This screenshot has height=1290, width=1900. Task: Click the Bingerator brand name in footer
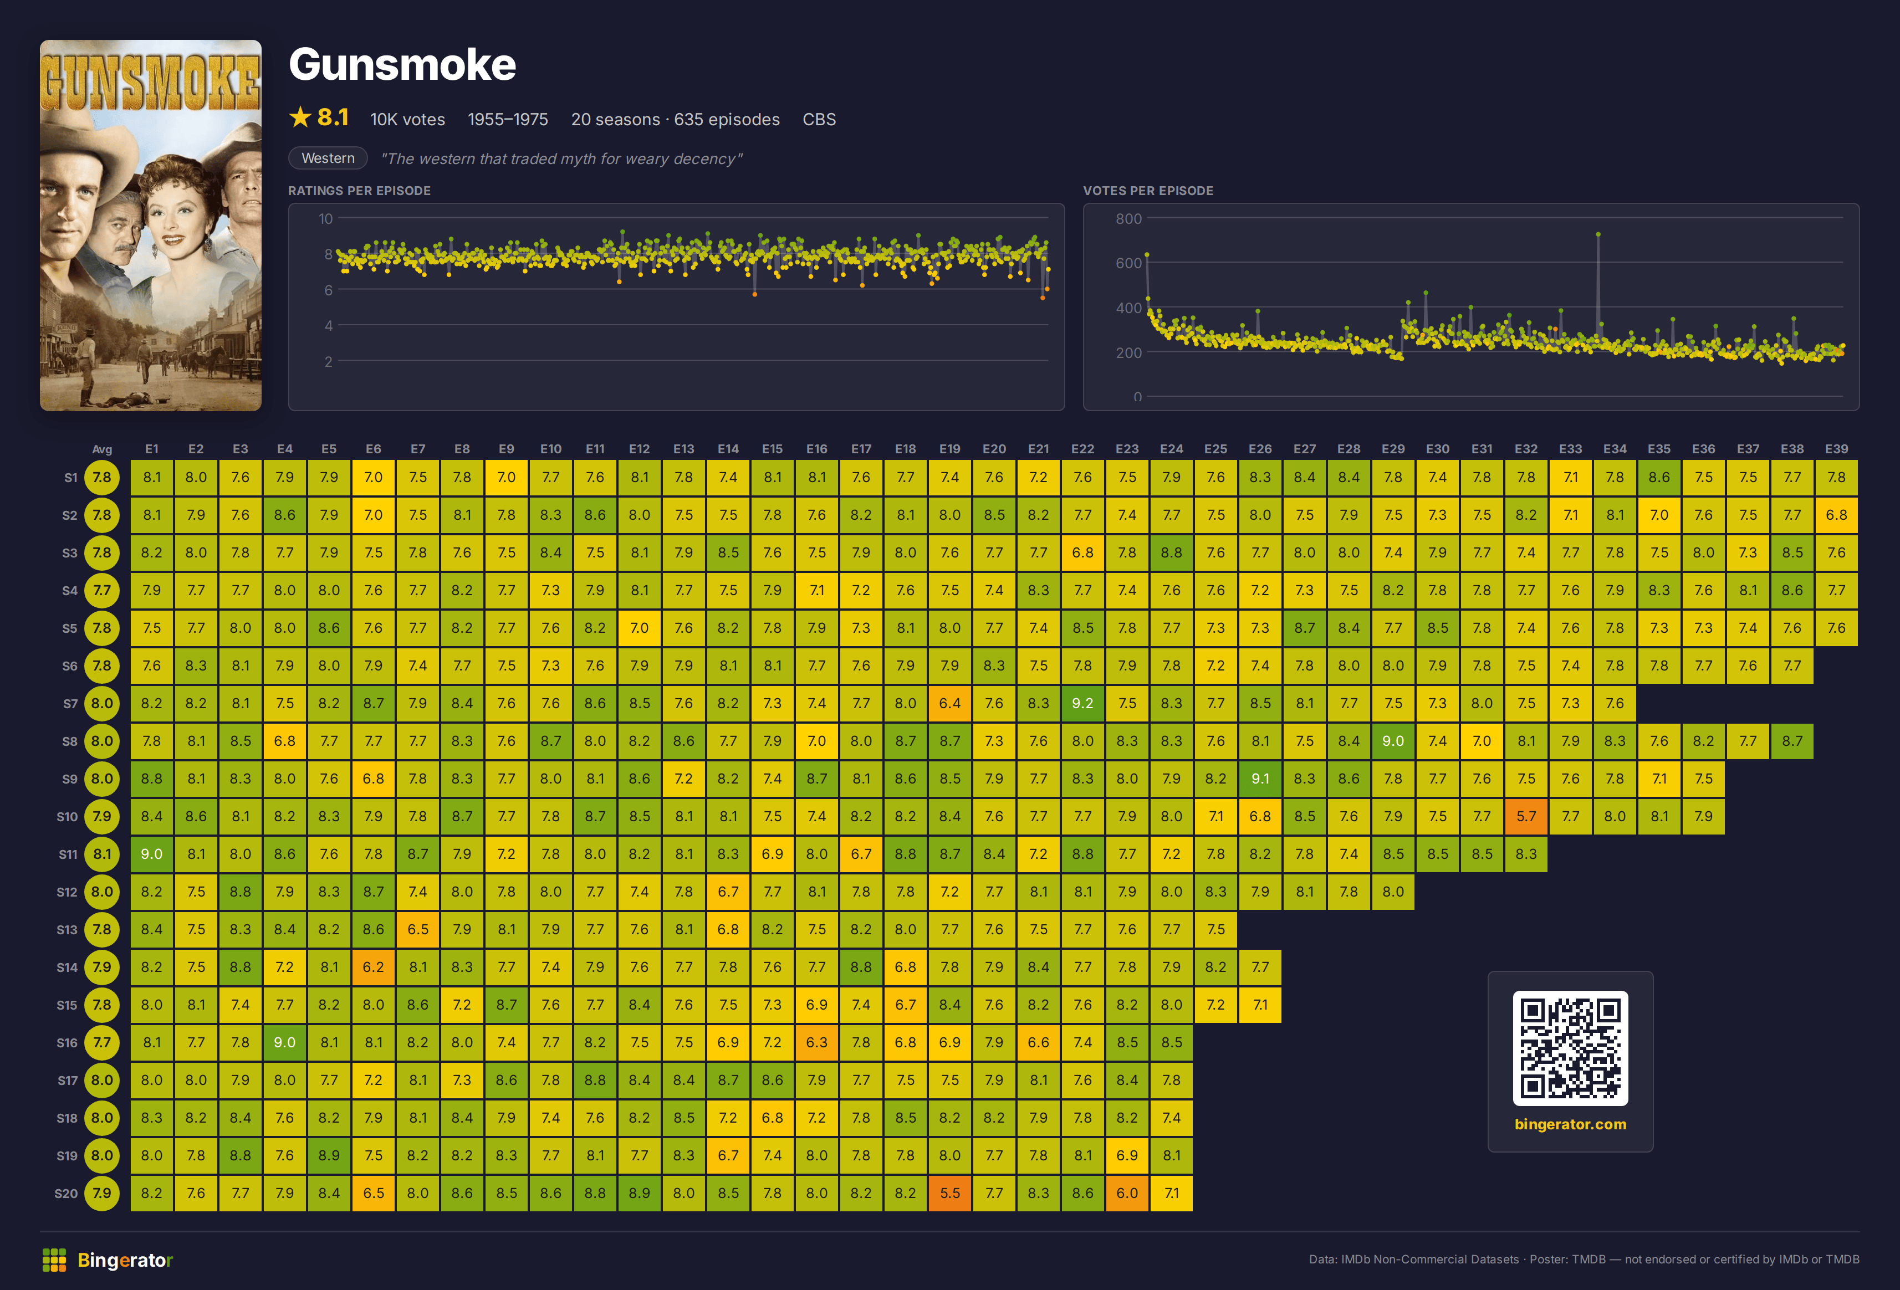tap(125, 1260)
